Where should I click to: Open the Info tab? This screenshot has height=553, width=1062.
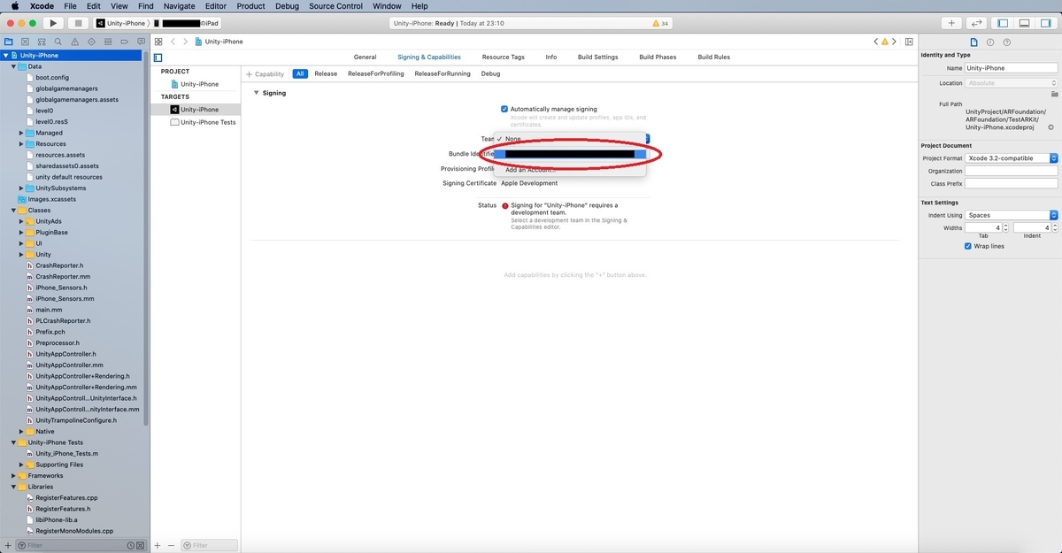coord(551,57)
